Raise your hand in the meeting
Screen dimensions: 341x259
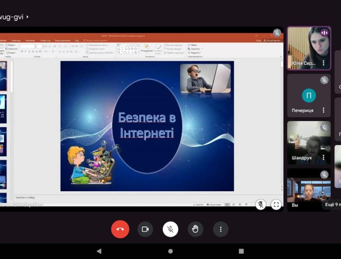click(x=195, y=229)
